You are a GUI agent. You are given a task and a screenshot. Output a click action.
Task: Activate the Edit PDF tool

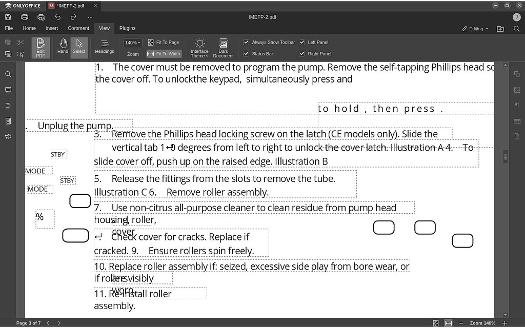[x=40, y=47]
